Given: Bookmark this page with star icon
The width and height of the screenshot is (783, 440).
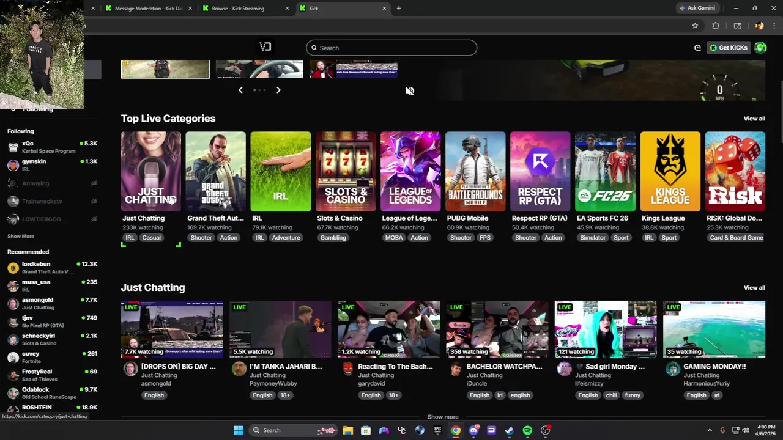Looking at the screenshot, I should coord(695,26).
